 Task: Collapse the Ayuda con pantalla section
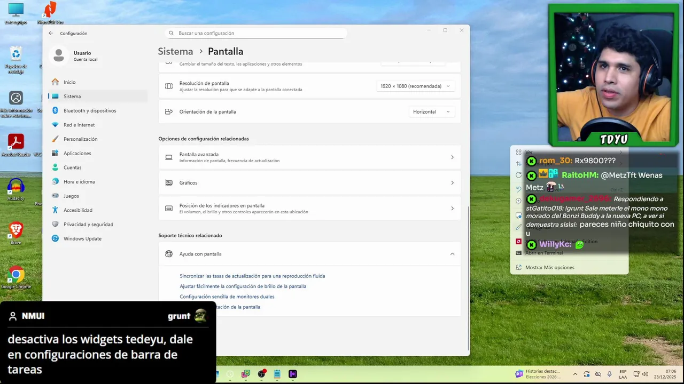pyautogui.click(x=452, y=254)
